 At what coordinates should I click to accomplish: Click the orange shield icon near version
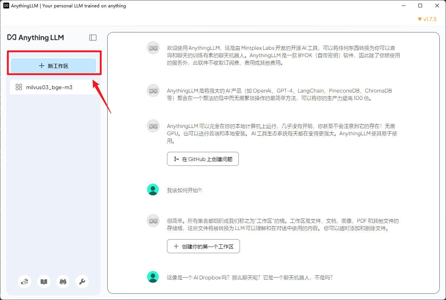(x=419, y=19)
